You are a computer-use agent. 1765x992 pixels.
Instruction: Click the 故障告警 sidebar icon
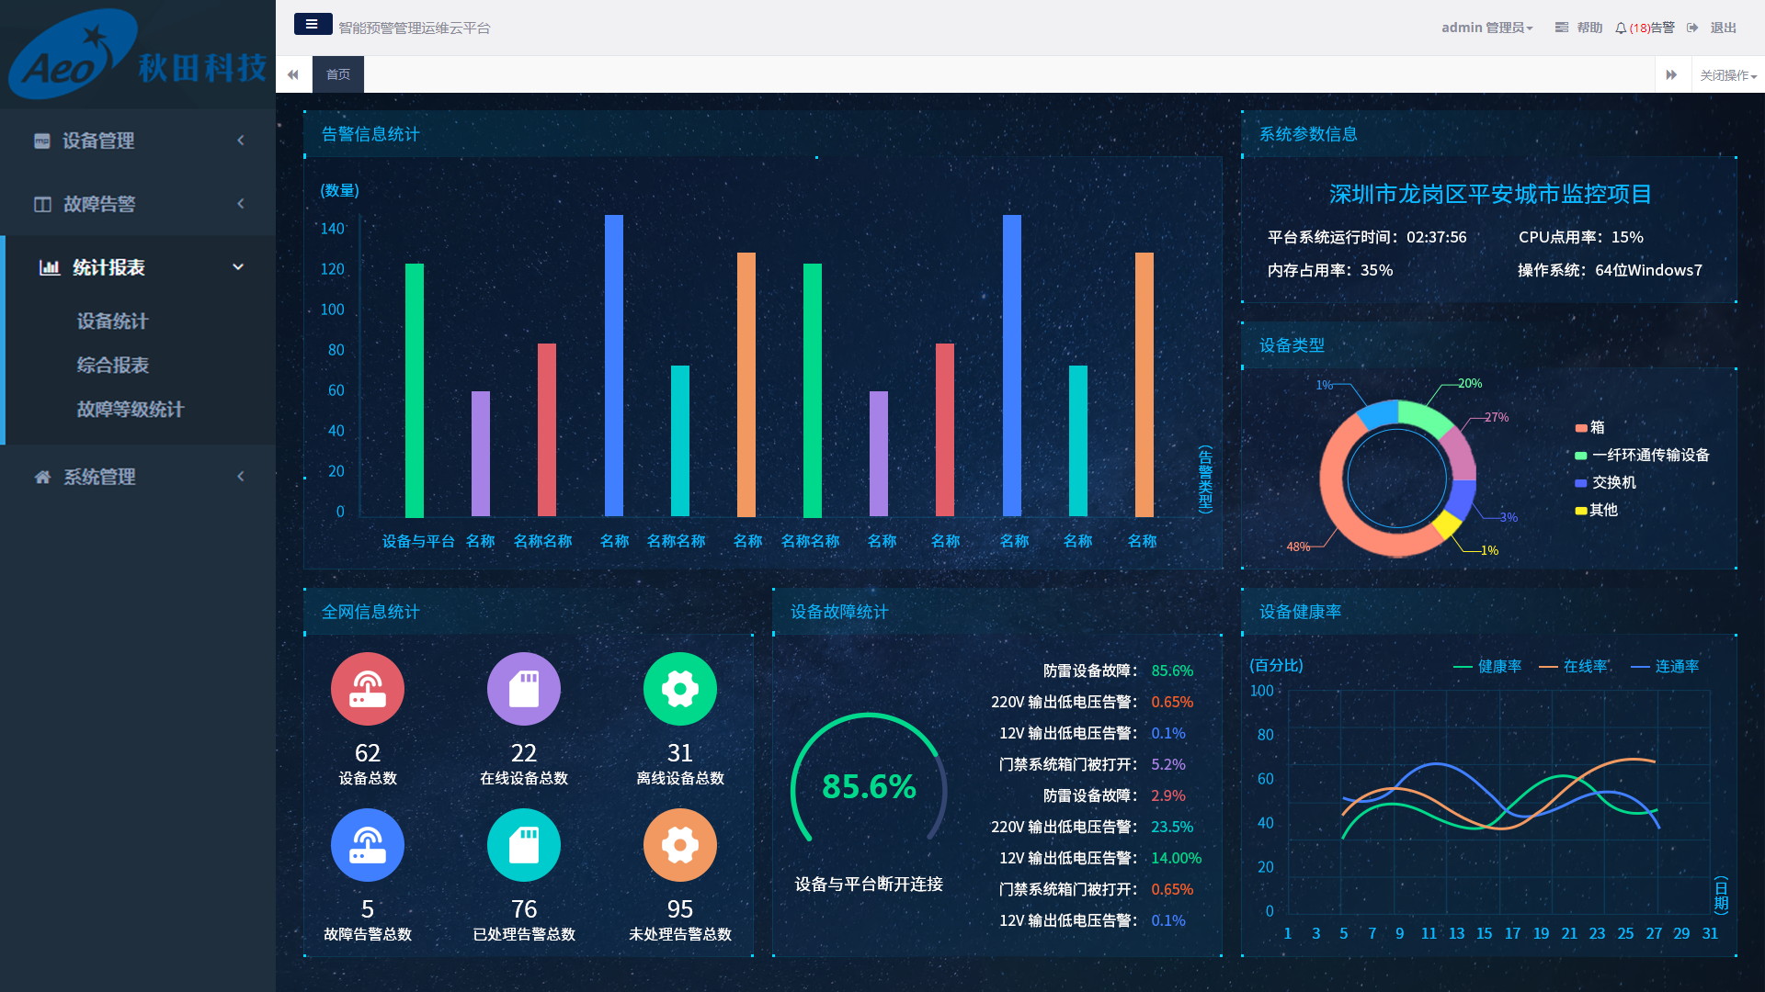(42, 204)
